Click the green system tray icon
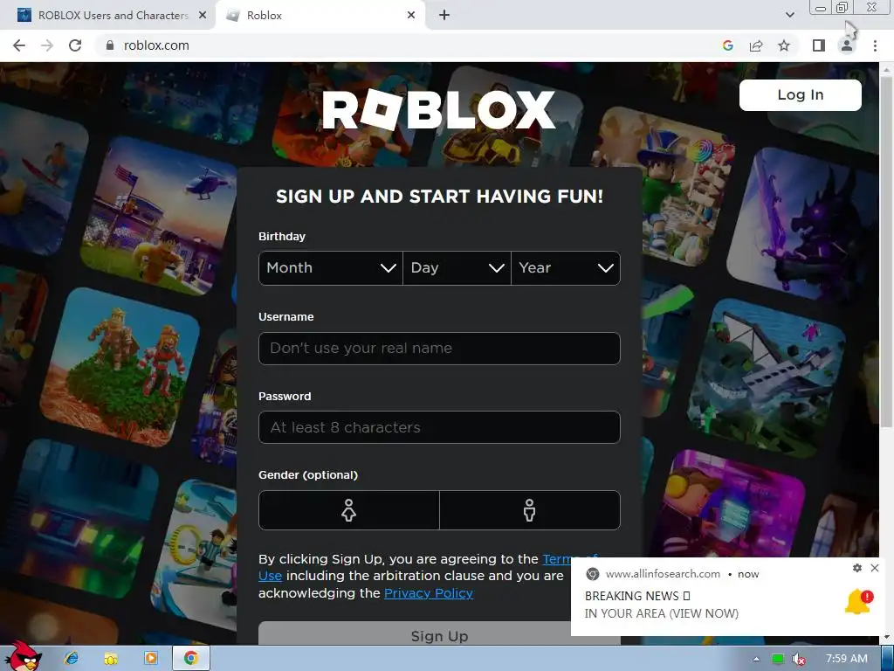Viewport: 894px width, 671px height. point(778,659)
